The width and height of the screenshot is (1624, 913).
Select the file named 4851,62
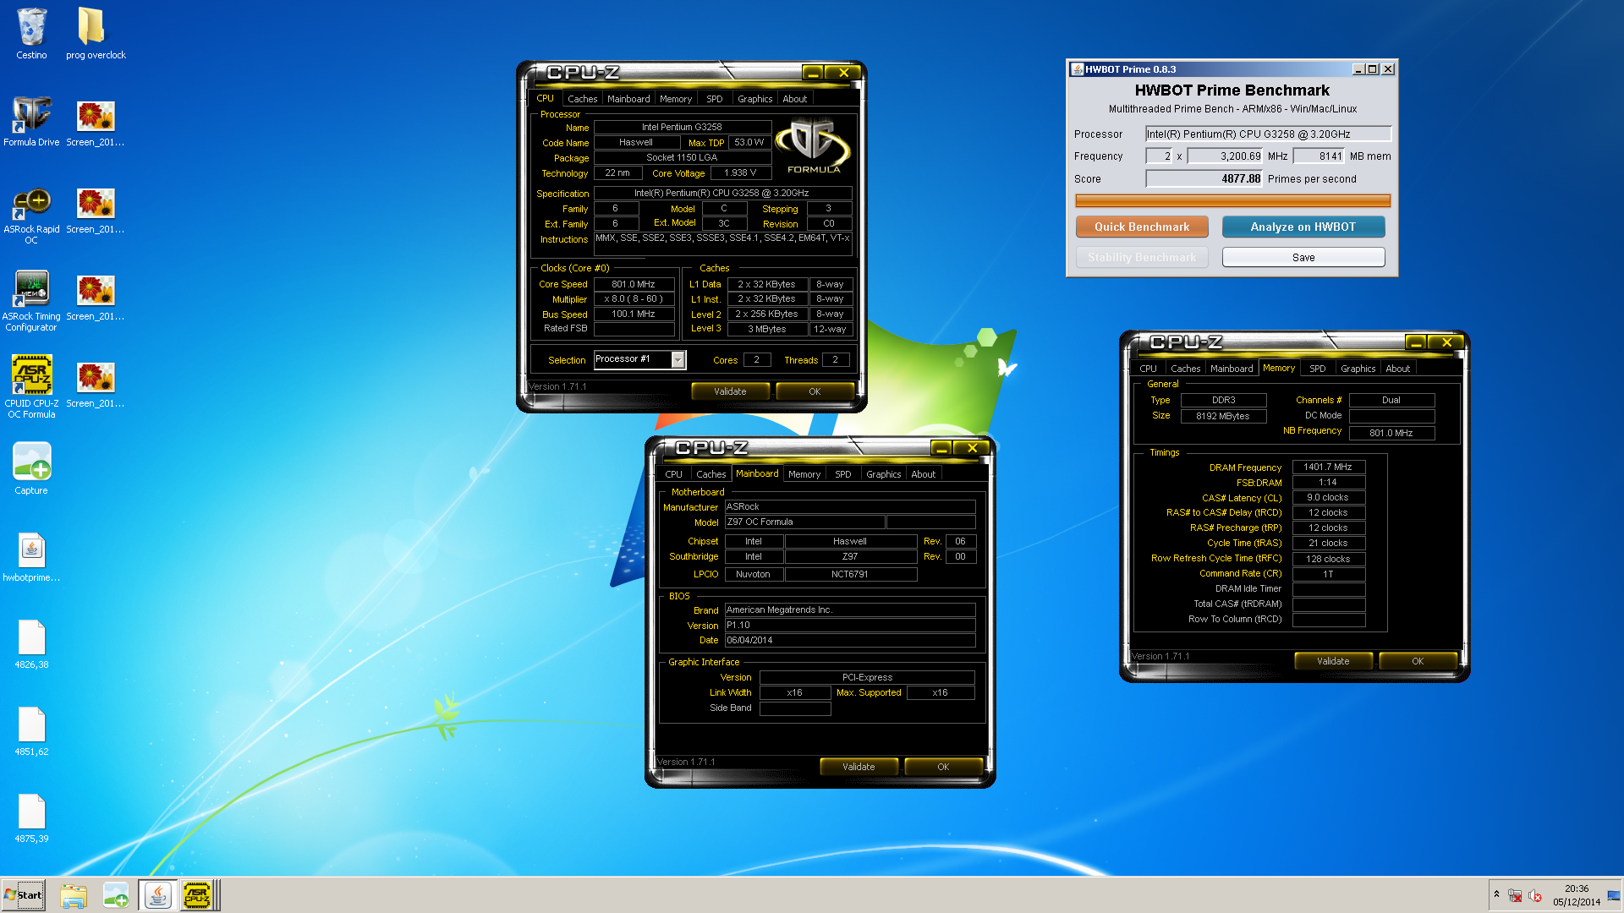(x=31, y=731)
